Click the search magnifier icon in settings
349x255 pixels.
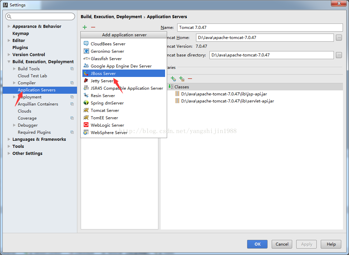9,16
